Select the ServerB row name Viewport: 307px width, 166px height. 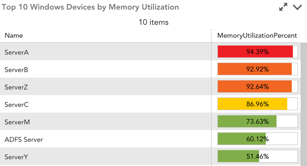(16, 70)
